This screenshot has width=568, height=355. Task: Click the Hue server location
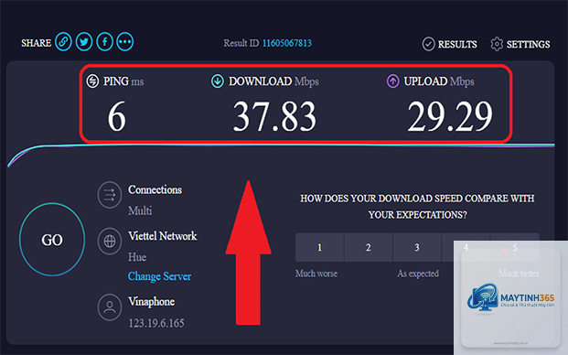point(137,257)
